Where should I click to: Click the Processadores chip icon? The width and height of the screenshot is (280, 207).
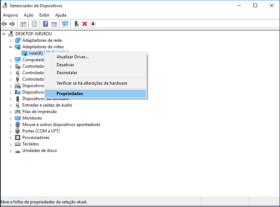click(x=18, y=138)
